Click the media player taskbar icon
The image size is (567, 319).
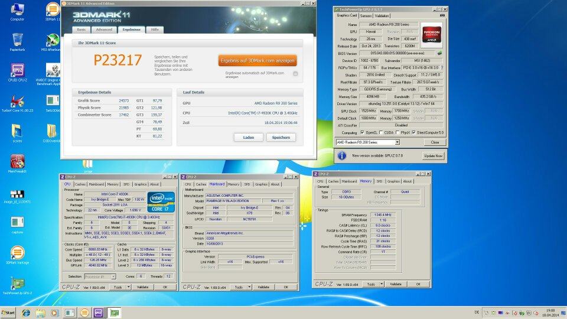pyautogui.click(x=54, y=313)
